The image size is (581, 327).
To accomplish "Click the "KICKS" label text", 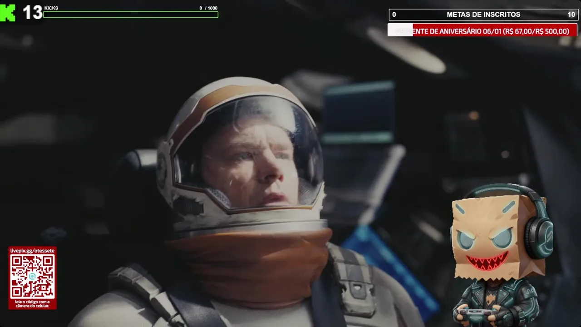I will [x=51, y=8].
